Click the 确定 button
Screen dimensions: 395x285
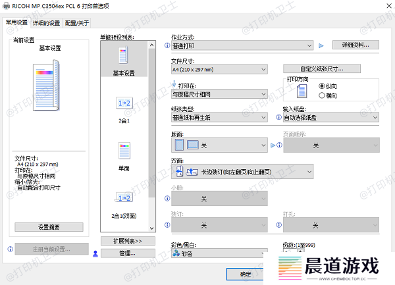coord(245,274)
